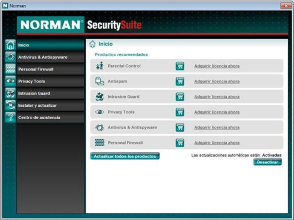The image size is (294, 220).
Task: Open Intrusion Guard in sidebar menu
Action: point(50,93)
